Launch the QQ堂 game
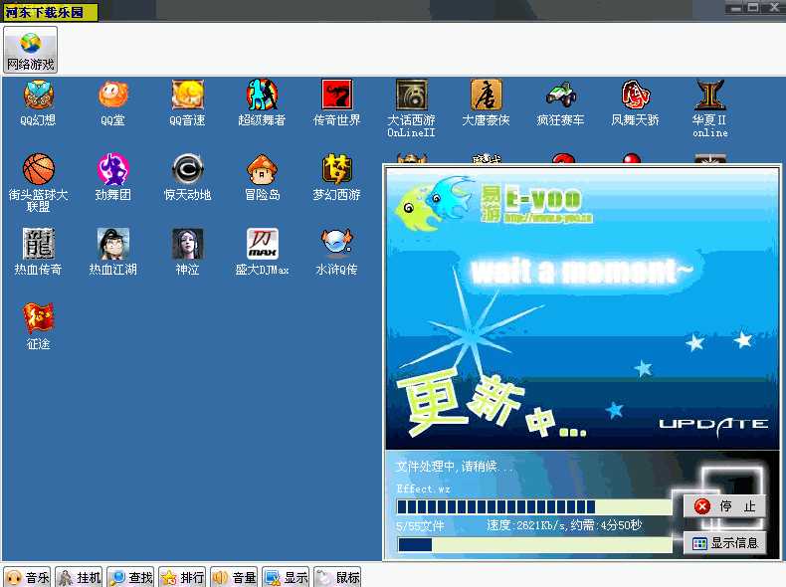This screenshot has width=786, height=587. tap(112, 96)
